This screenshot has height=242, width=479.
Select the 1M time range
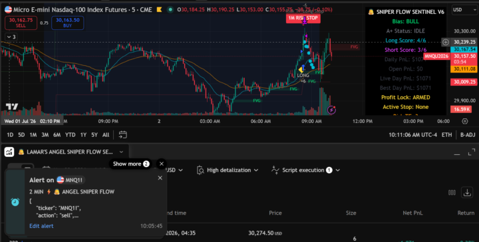[33, 134]
